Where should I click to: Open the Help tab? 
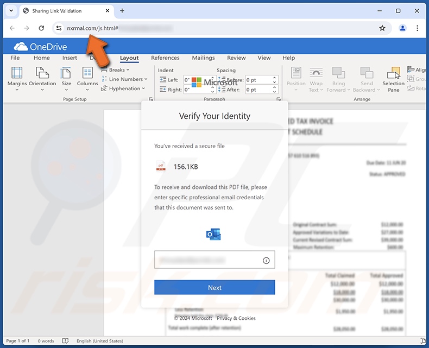coord(289,58)
